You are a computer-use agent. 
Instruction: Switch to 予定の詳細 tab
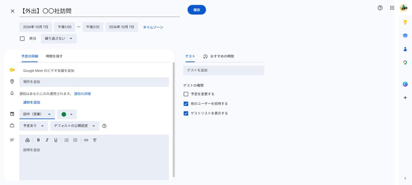tap(30, 56)
